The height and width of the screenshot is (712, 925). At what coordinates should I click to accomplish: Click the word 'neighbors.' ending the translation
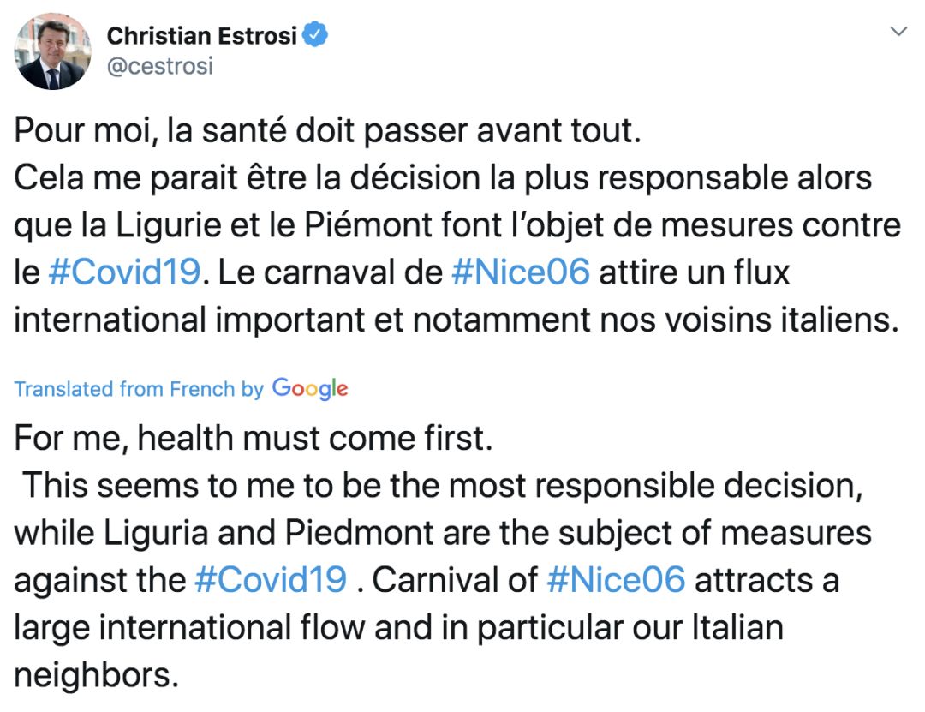click(96, 675)
